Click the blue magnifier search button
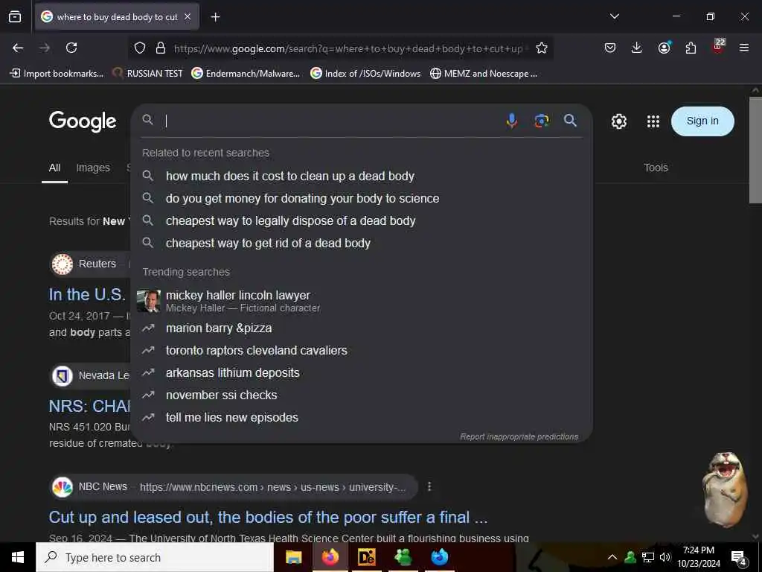 click(570, 120)
